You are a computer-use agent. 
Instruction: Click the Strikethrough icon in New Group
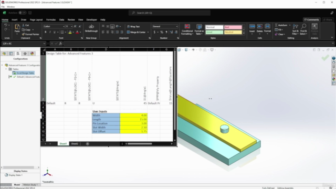pos(91,26)
